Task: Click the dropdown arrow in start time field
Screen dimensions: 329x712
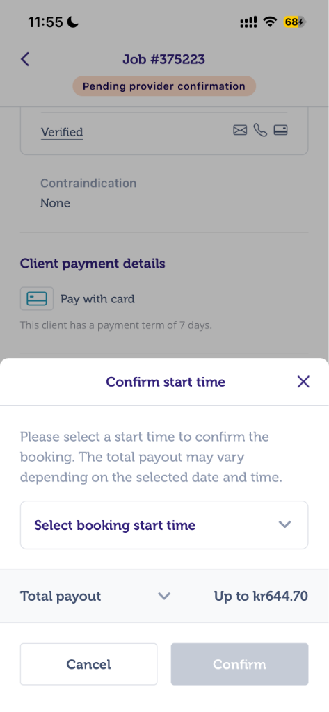Action: pos(284,525)
